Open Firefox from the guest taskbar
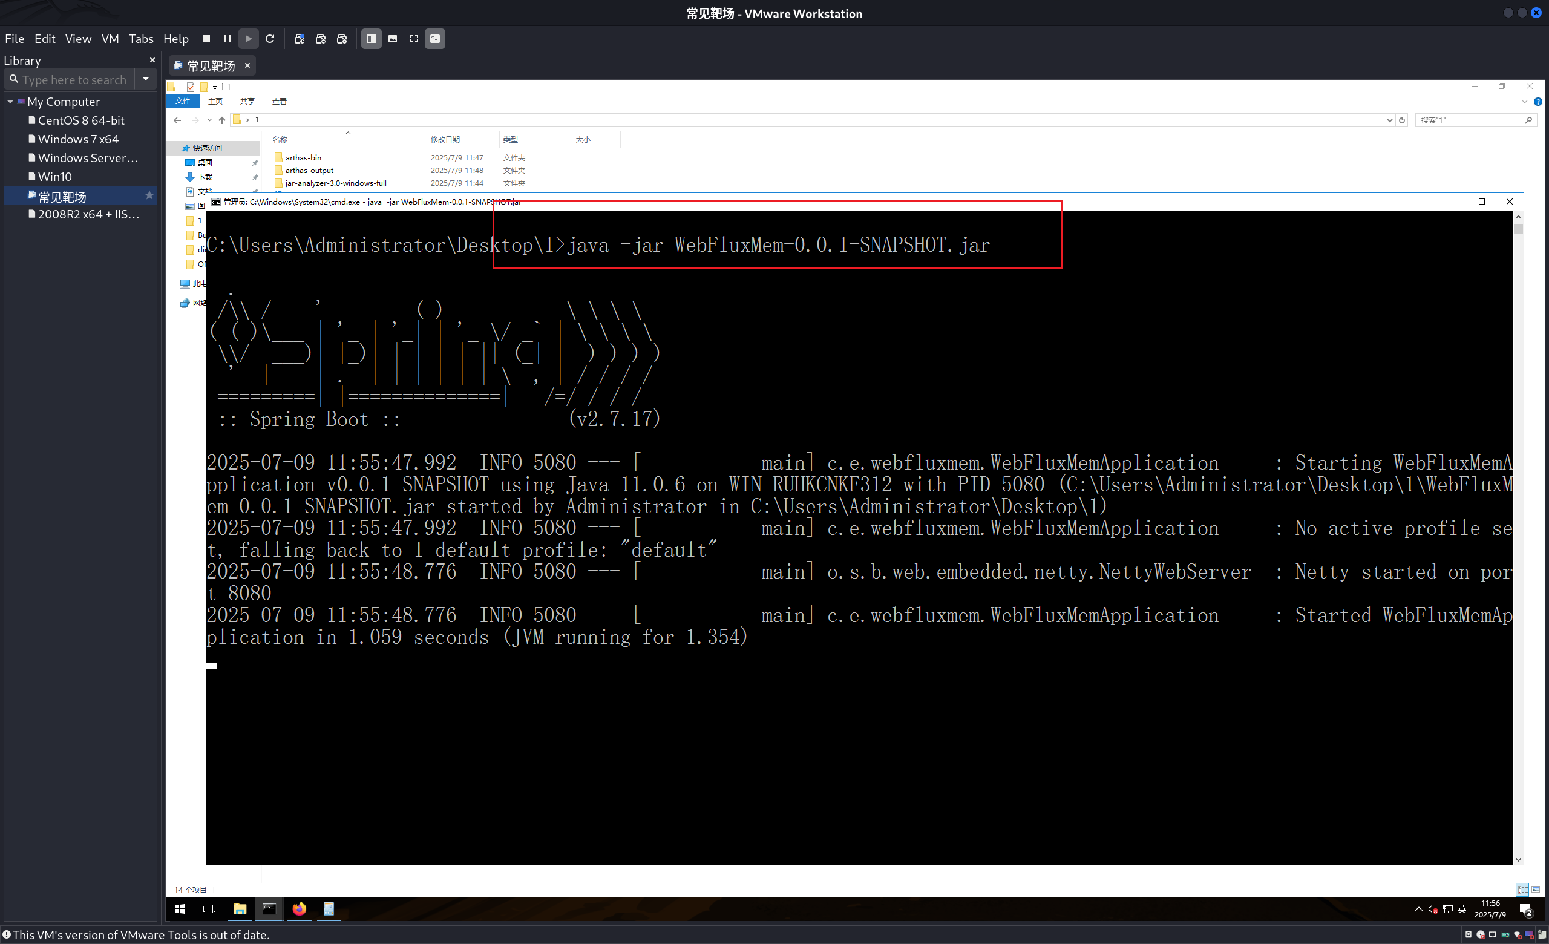The image size is (1549, 944). pyautogui.click(x=300, y=909)
